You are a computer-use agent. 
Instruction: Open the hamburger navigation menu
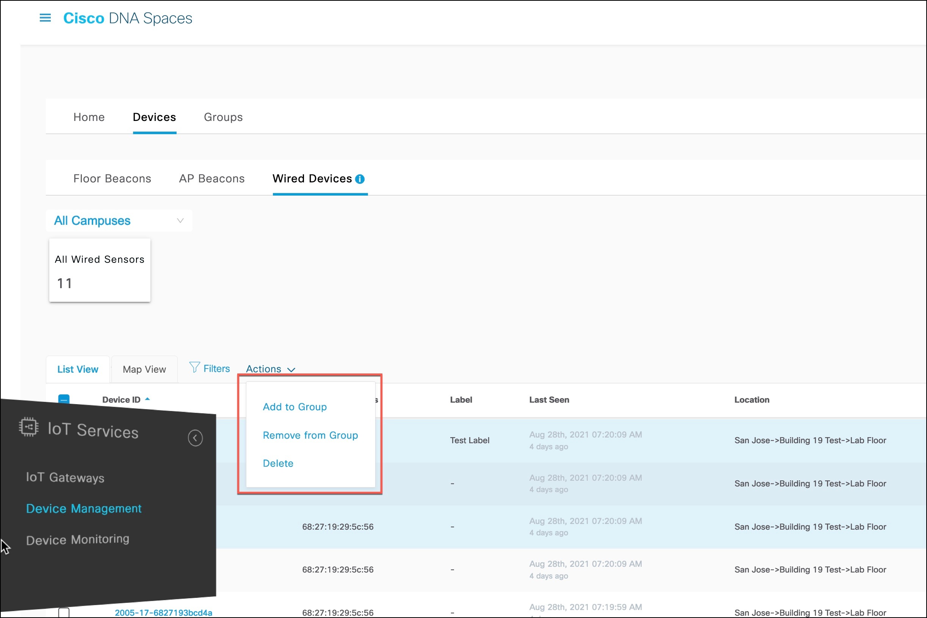[x=45, y=18]
